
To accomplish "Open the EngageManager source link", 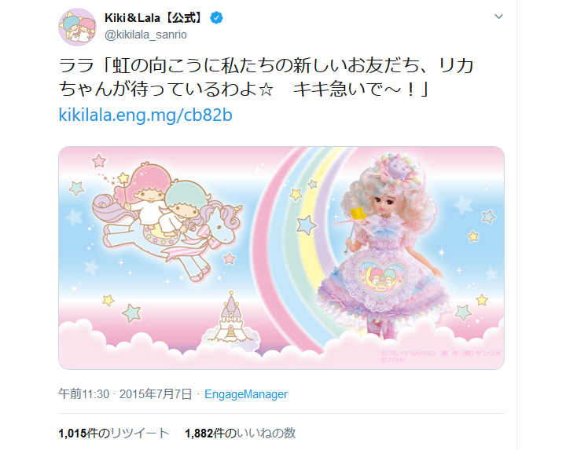I will click(x=246, y=394).
